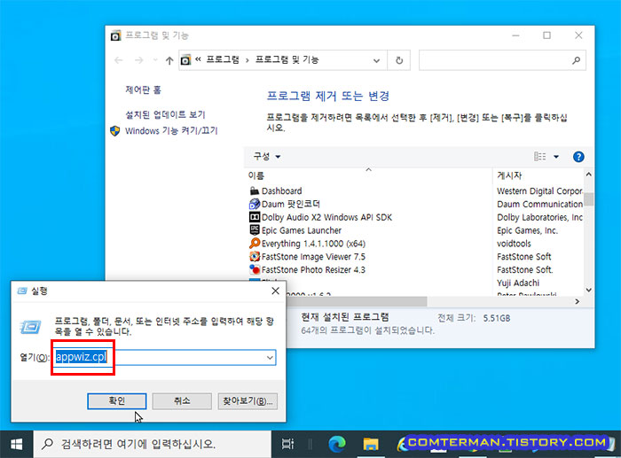Click the forward navigation arrow
Viewport: 621px width, 458px height.
(138, 60)
